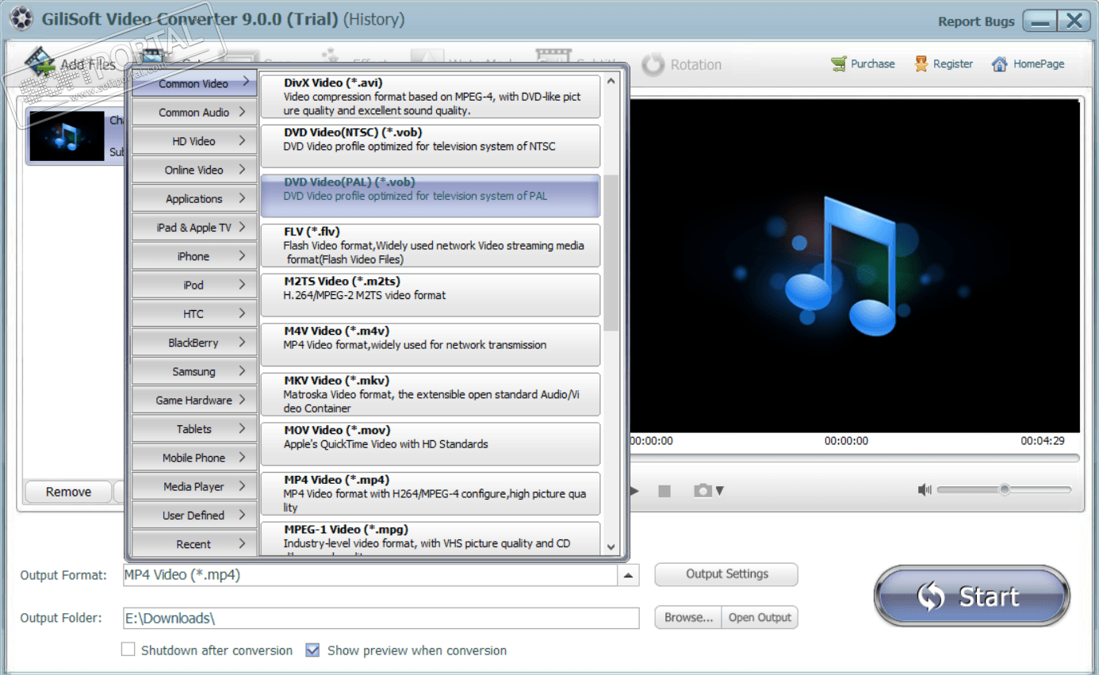Show the Recent formats list
1099x675 pixels.
coord(194,544)
